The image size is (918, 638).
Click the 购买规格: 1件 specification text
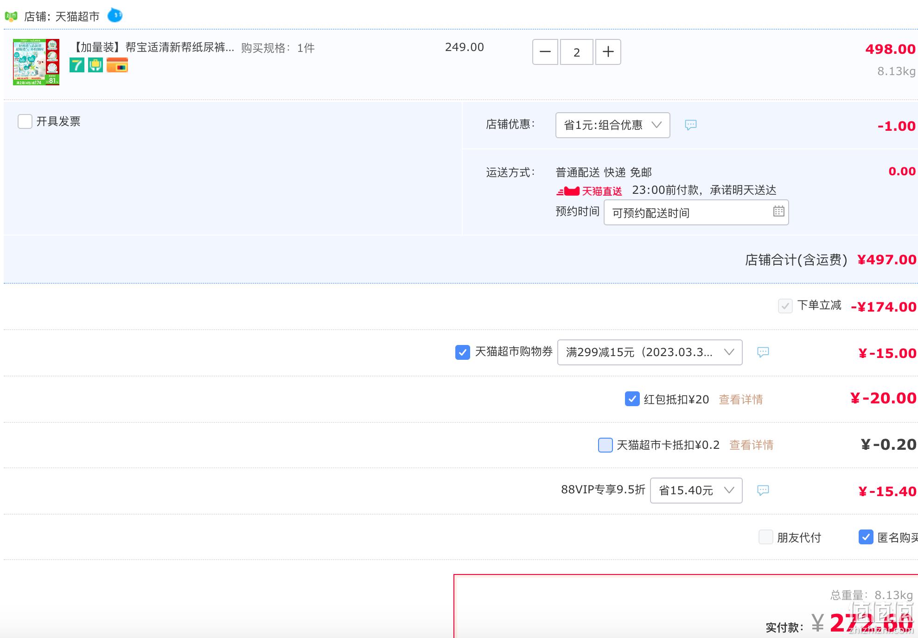pyautogui.click(x=278, y=48)
